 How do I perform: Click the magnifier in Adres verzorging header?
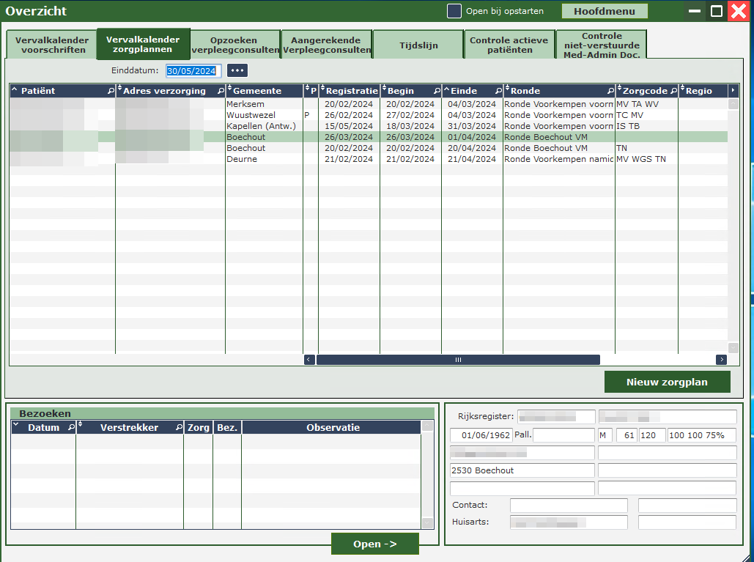point(221,91)
